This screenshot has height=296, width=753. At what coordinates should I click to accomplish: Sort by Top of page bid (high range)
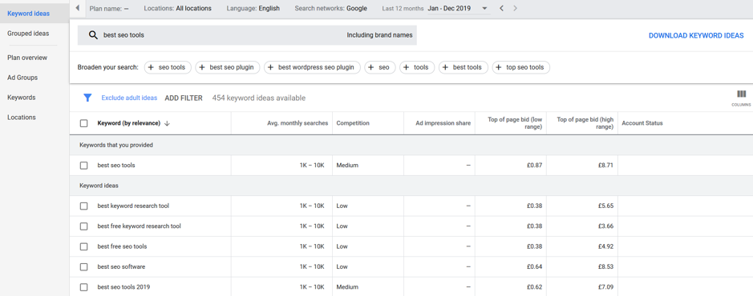585,123
